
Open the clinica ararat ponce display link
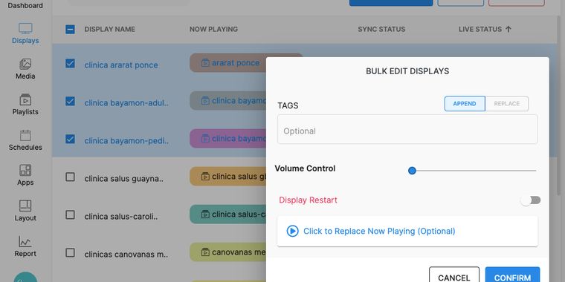pyautogui.click(x=121, y=65)
